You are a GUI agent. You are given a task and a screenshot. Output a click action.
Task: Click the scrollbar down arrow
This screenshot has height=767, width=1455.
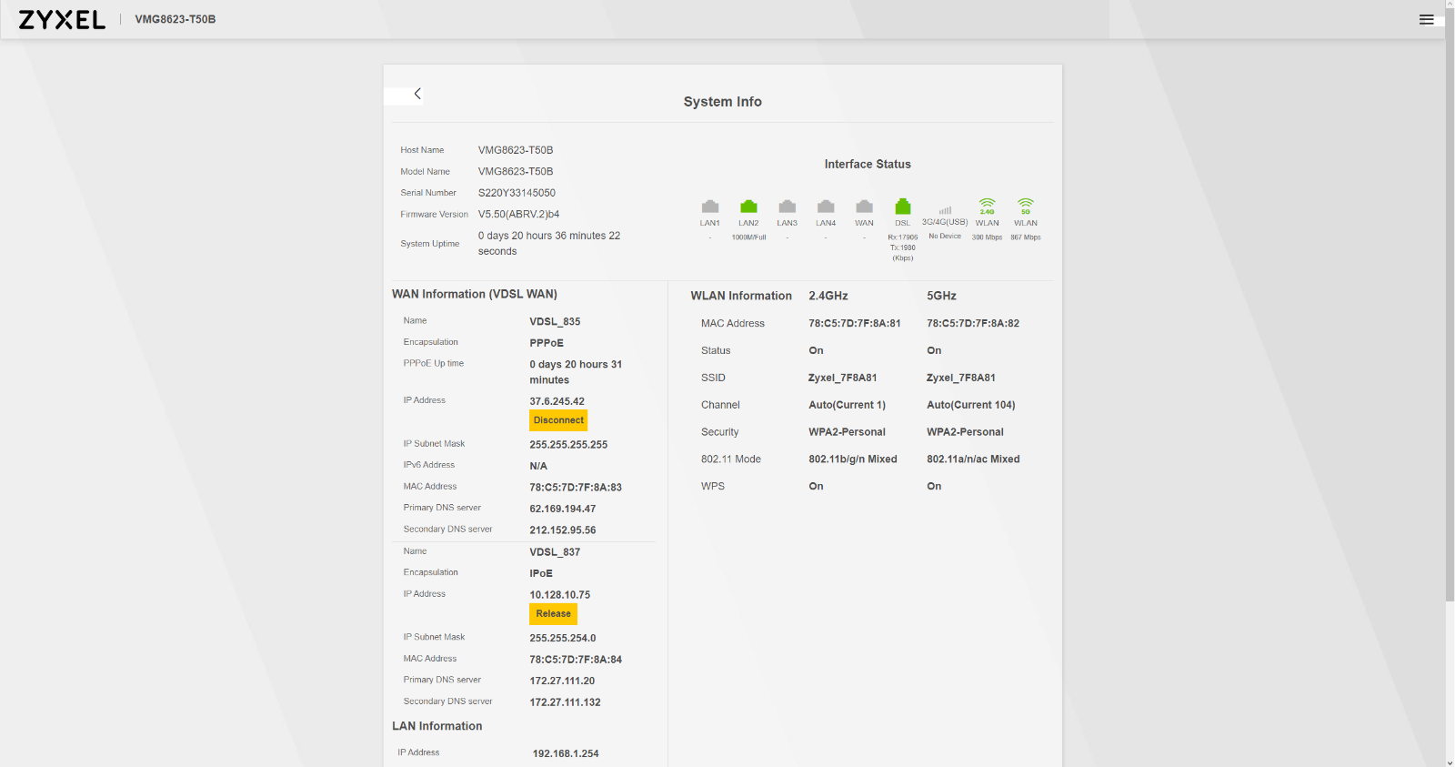tap(1450, 762)
